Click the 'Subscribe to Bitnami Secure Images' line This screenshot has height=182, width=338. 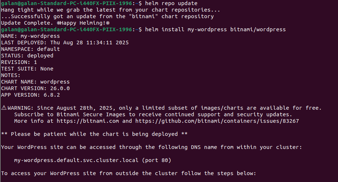[153, 114]
